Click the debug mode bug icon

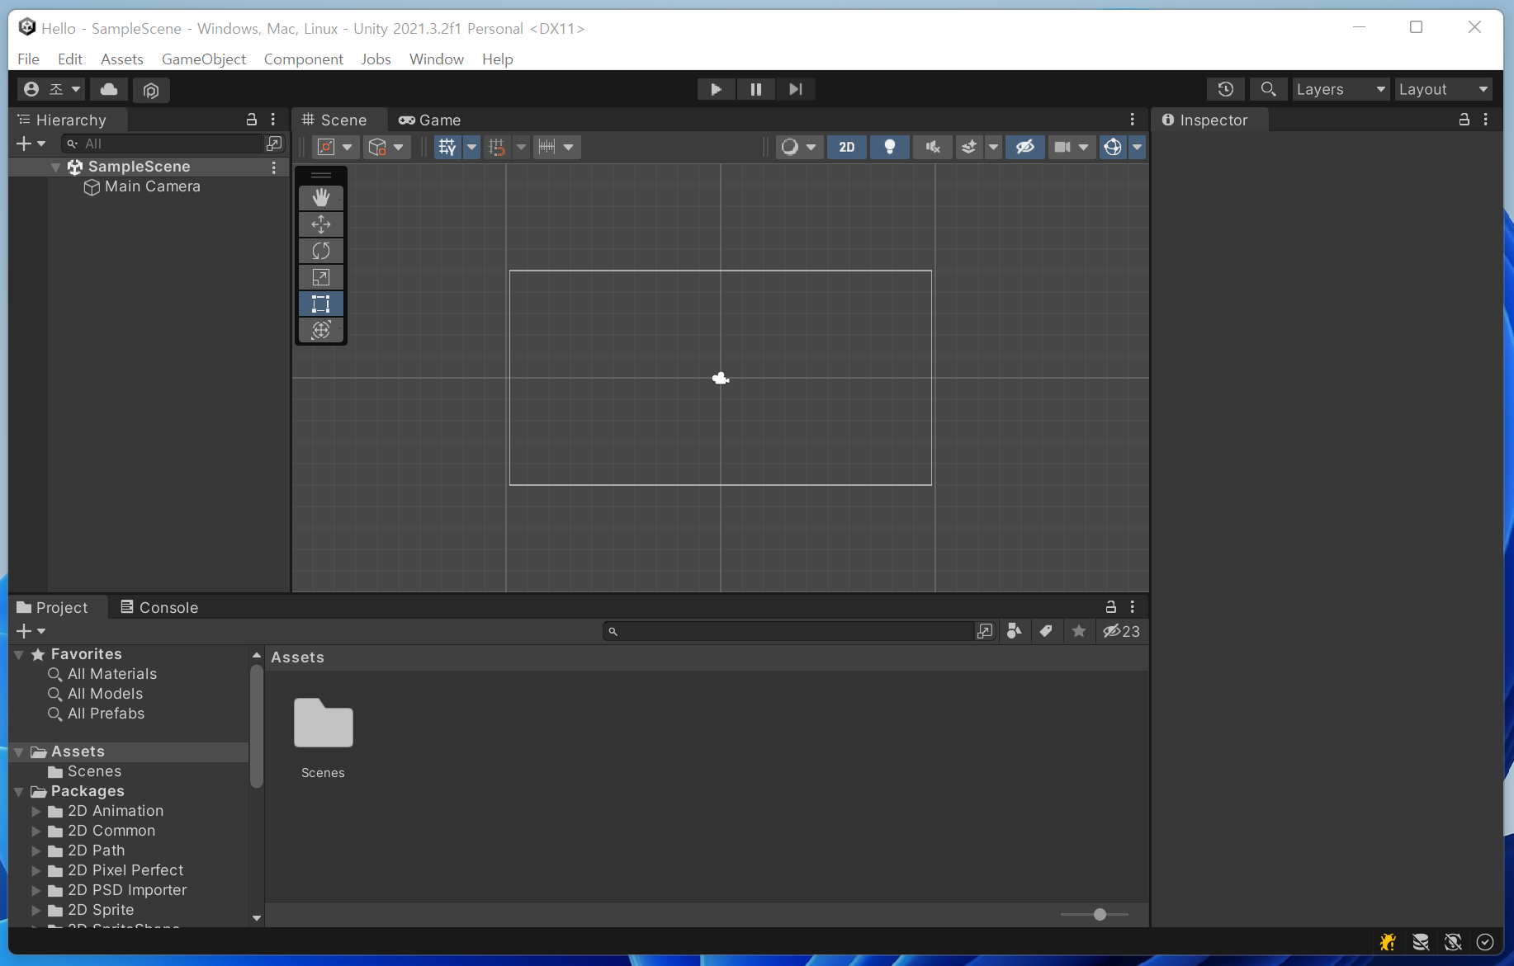[1388, 941]
